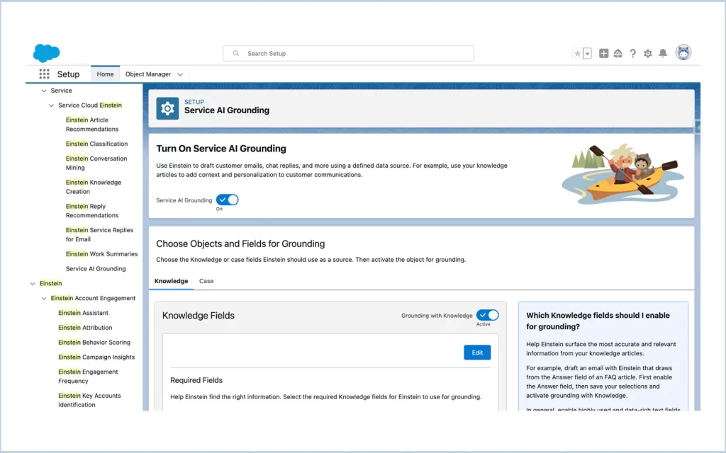Open the favorites list dropdown arrow
This screenshot has height=453, width=726.
587,54
